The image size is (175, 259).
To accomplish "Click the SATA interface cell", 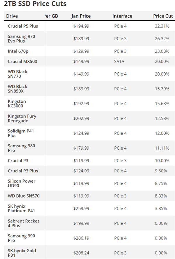I will tap(119, 62).
